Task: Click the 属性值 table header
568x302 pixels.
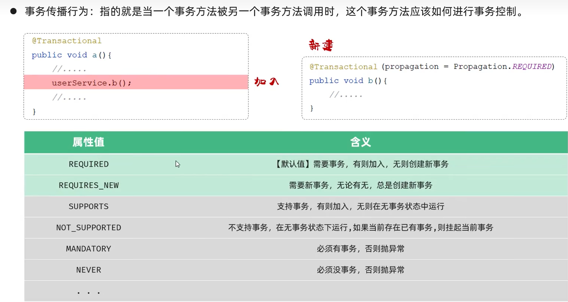Action: coord(88,142)
